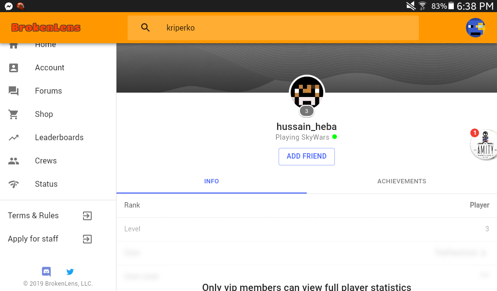
Task: Click the Crews people icon
Action: coord(14,161)
